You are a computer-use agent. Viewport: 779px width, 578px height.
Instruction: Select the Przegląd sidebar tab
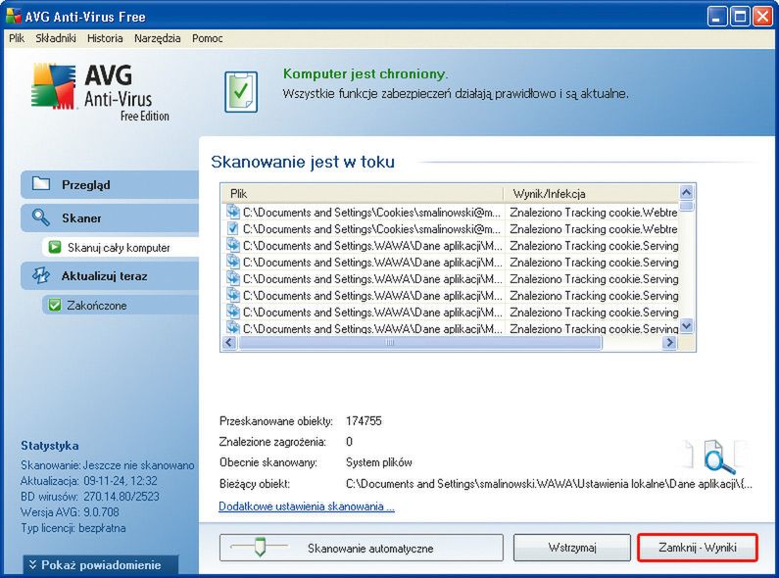pos(110,185)
